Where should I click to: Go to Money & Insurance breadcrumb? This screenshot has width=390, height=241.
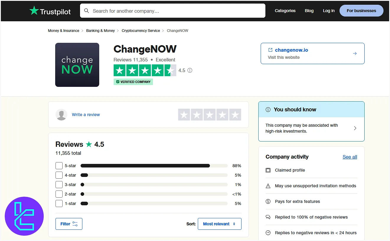pyautogui.click(x=63, y=31)
